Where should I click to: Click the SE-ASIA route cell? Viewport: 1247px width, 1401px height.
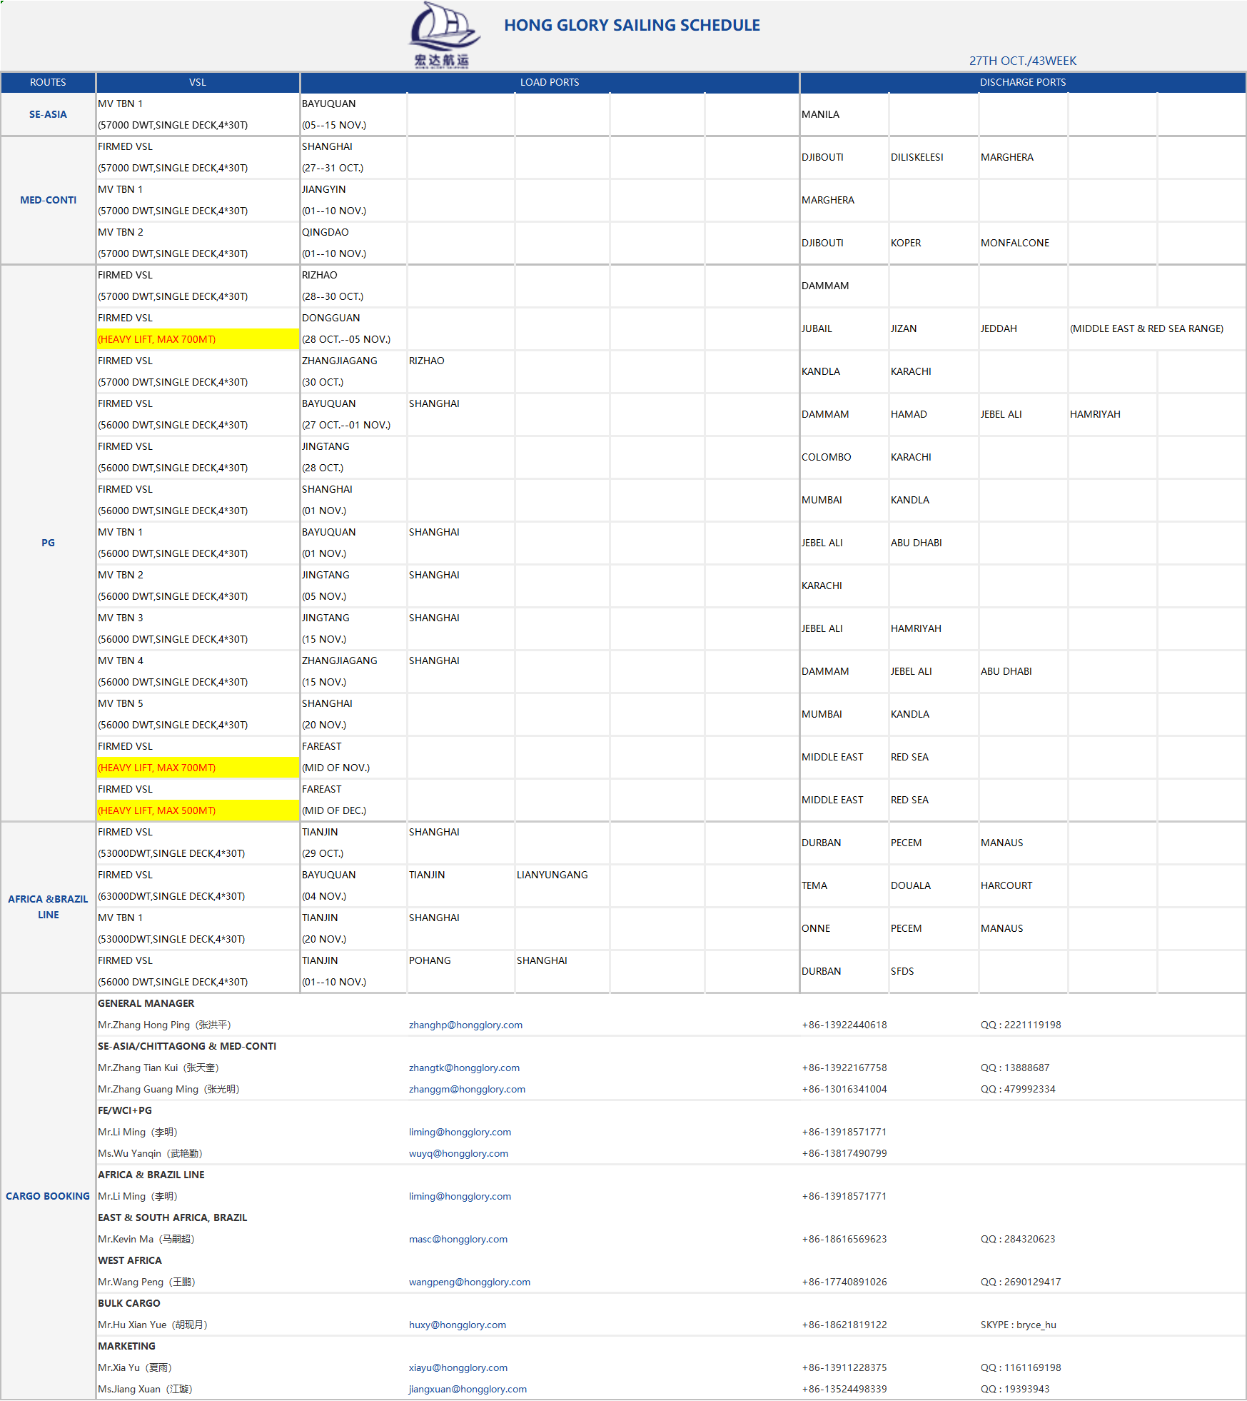[48, 114]
